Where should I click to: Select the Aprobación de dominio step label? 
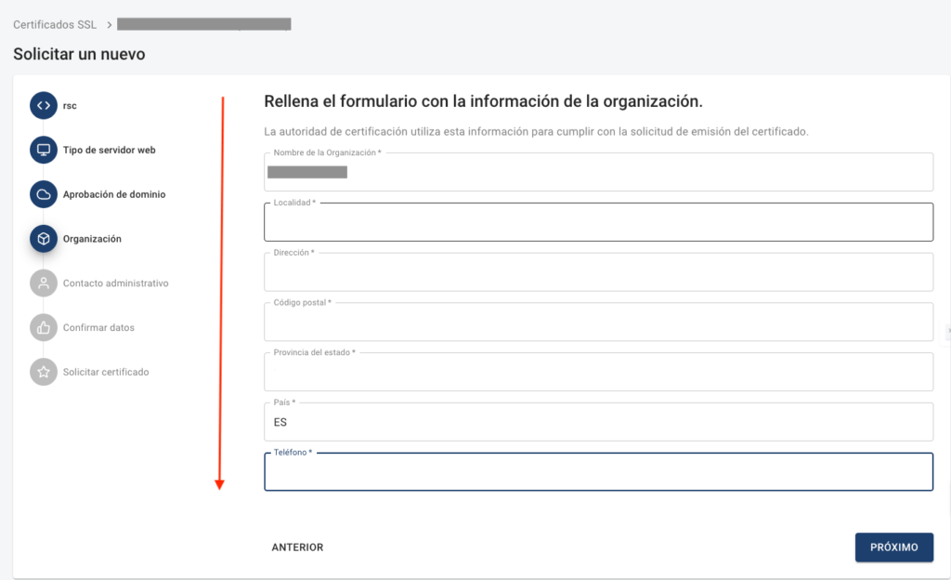(114, 194)
